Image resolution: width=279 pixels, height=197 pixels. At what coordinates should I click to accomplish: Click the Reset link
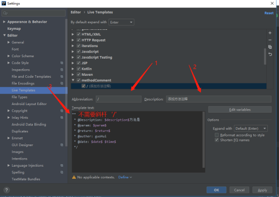[x=269, y=13]
